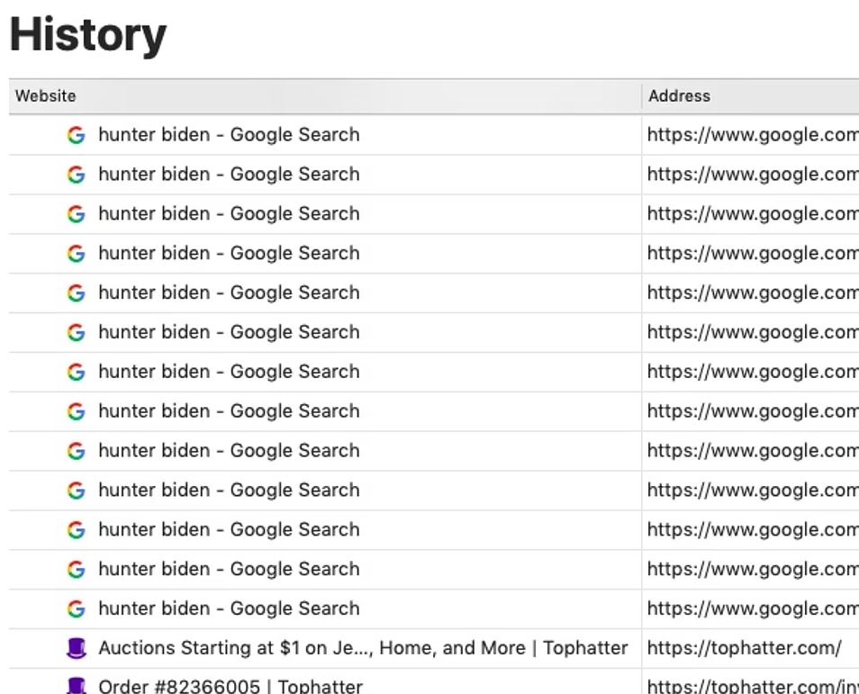Click the divider between Website and Address headers
The width and height of the screenshot is (859, 694).
641,96
